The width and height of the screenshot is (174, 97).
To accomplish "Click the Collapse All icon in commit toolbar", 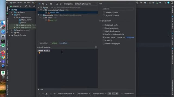I will point(61,4).
